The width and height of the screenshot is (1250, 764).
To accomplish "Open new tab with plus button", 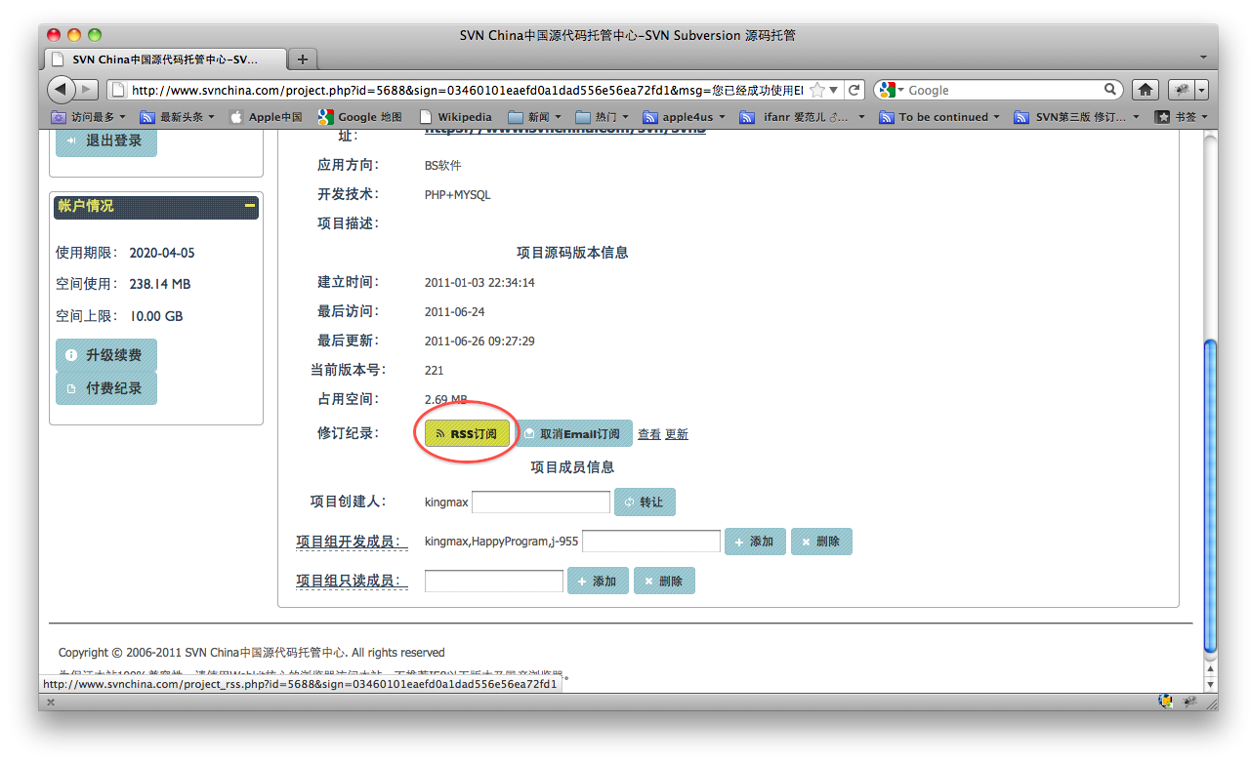I will (x=303, y=59).
